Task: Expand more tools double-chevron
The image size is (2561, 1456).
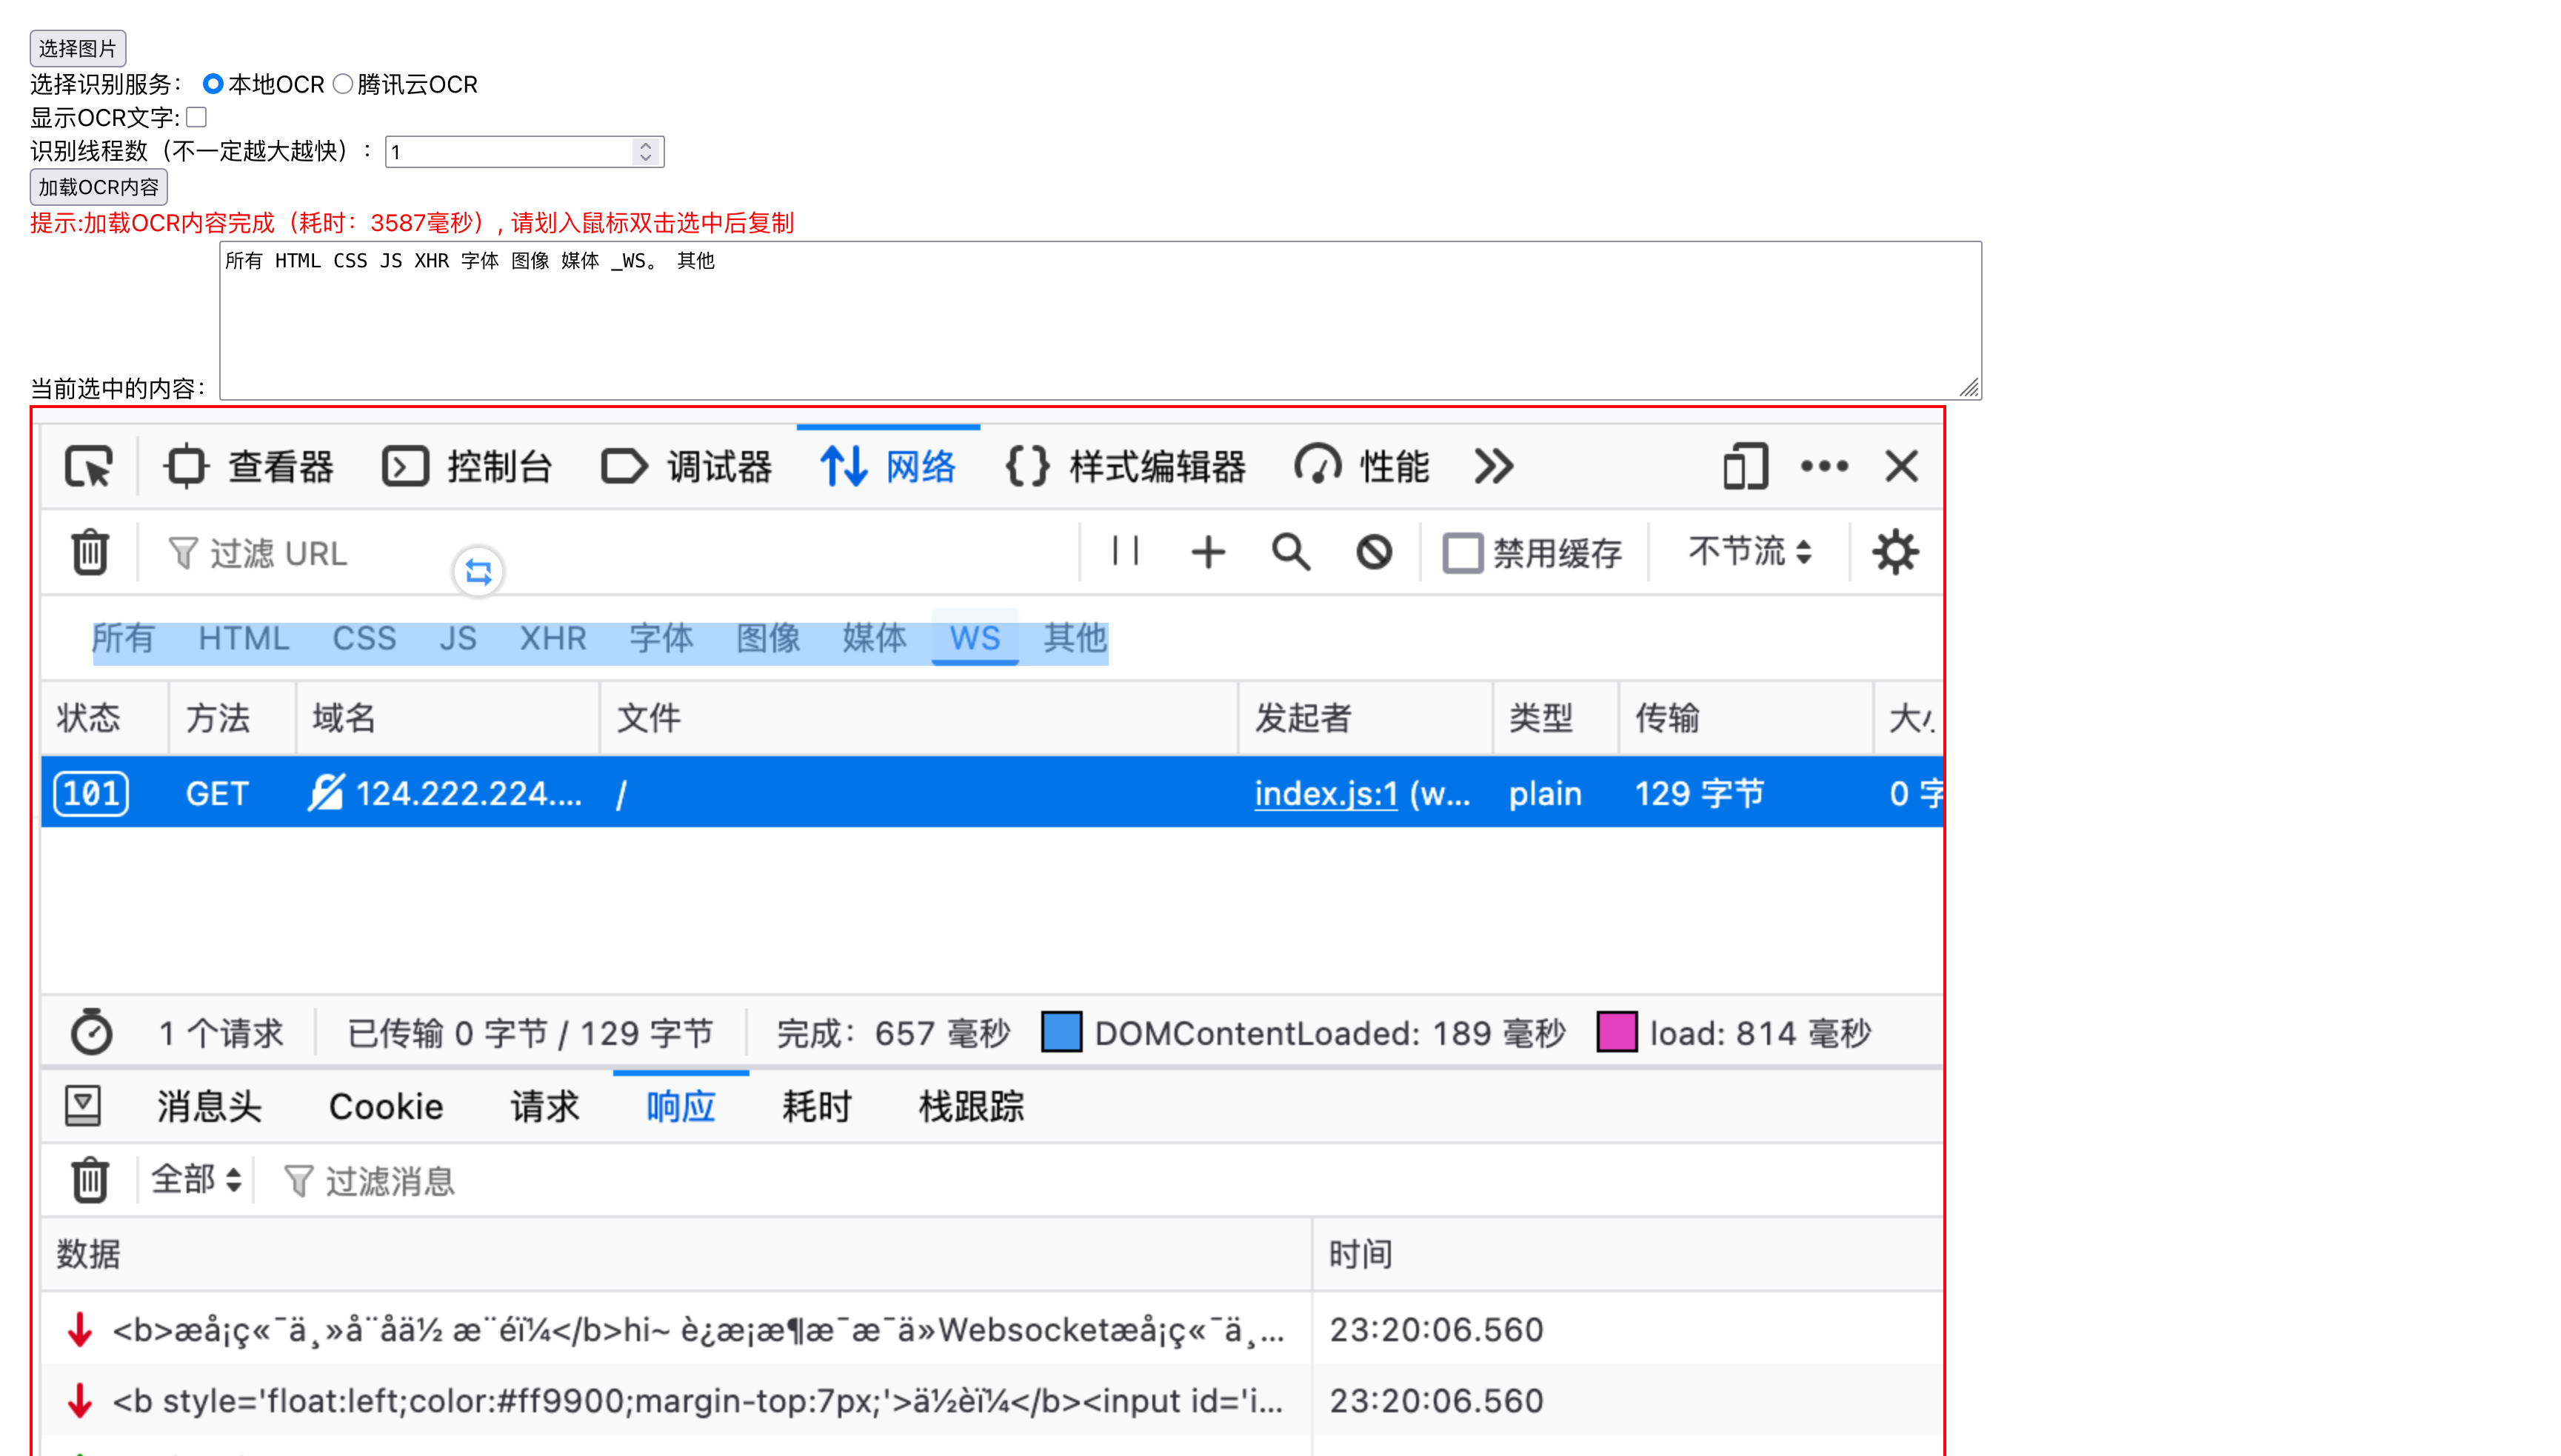Action: (x=1494, y=467)
